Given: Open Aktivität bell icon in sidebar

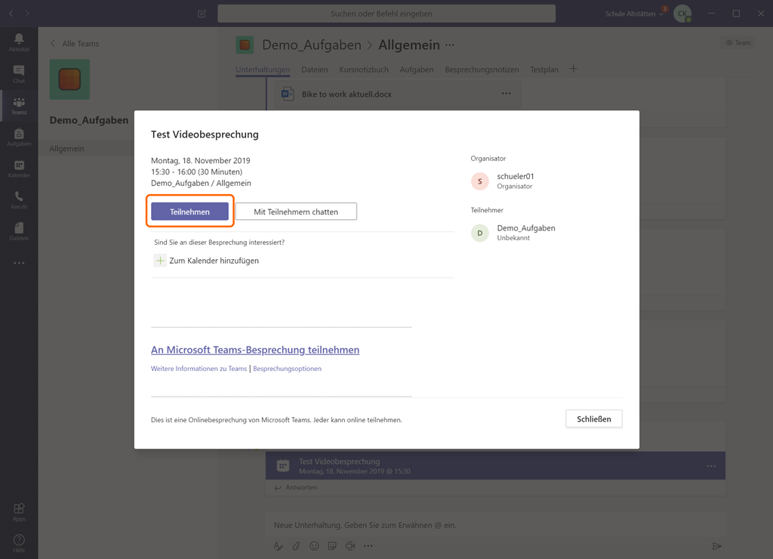Looking at the screenshot, I should click(19, 42).
